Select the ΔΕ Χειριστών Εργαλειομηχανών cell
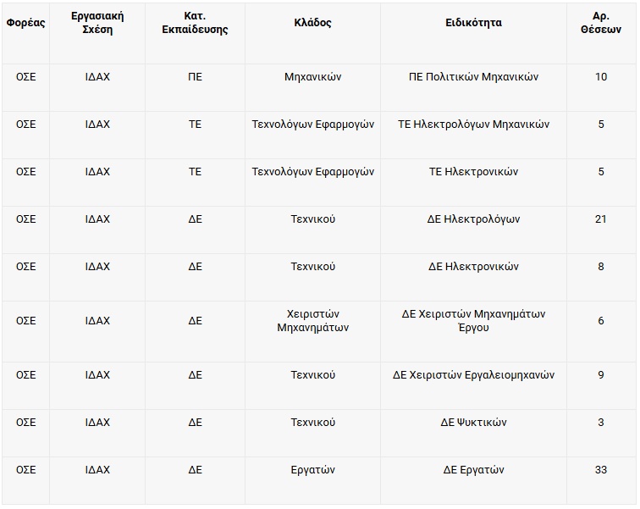Screen dimensions: 640x509 coord(473,375)
